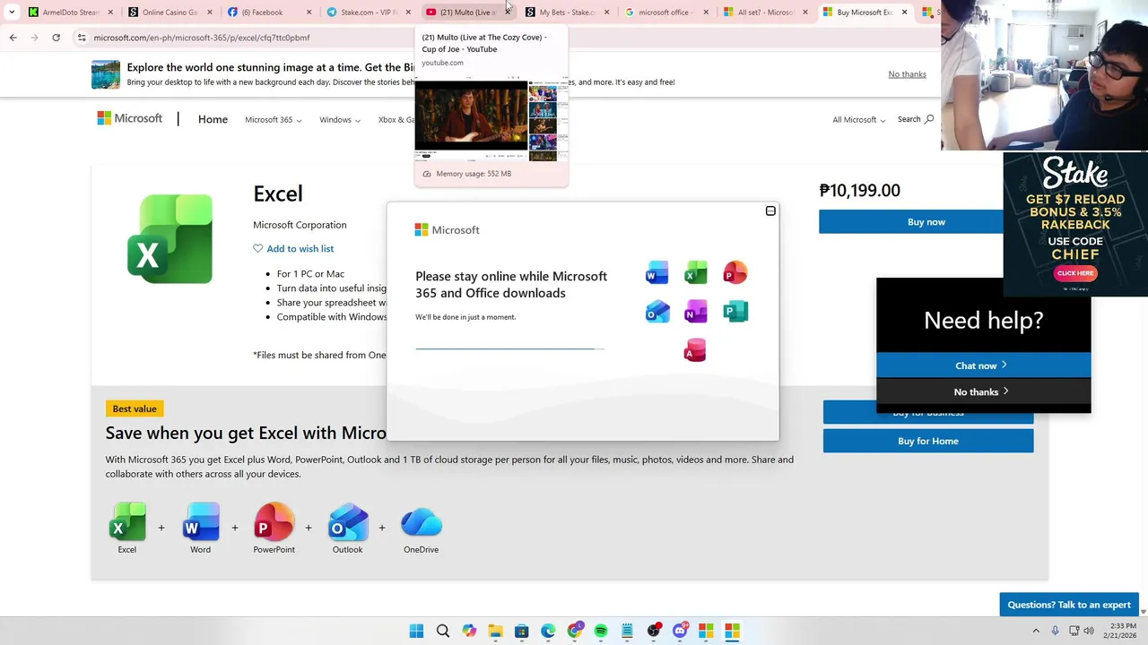1148x645 pixels.
Task: Click the OneNote icon in the download dialog
Action: pos(696,312)
